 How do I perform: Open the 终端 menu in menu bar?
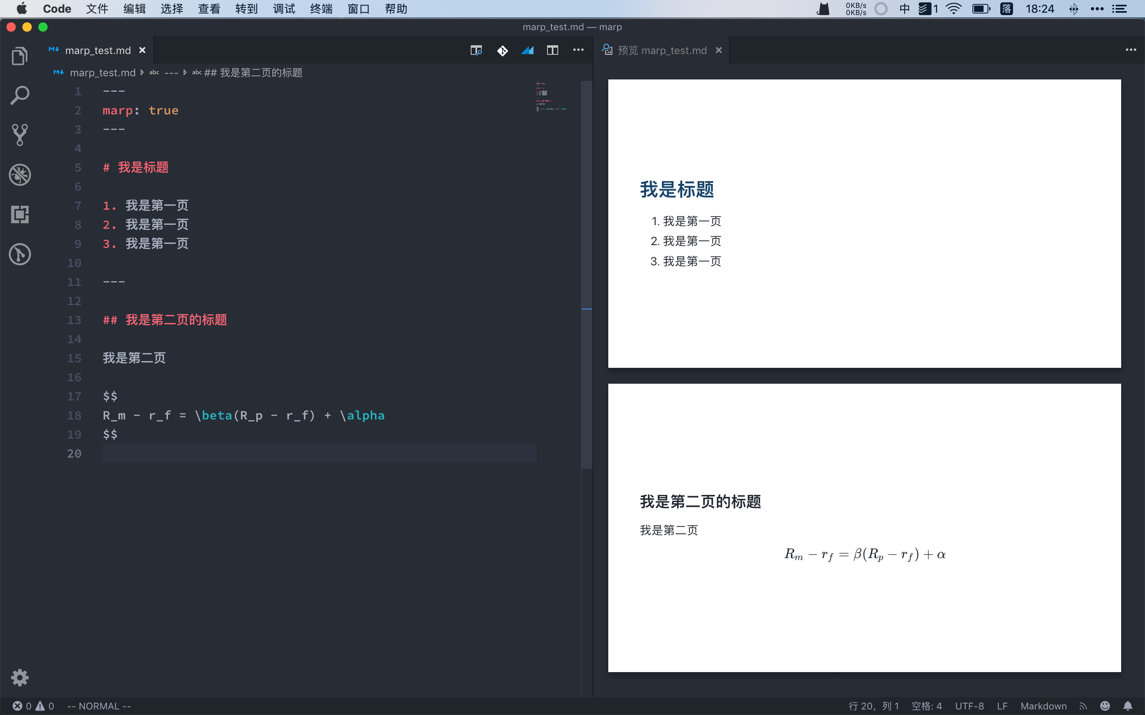321,9
